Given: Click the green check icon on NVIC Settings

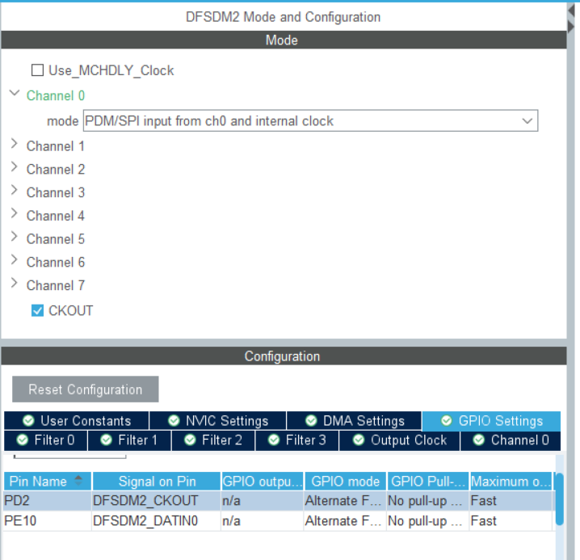Looking at the screenshot, I should click(174, 420).
